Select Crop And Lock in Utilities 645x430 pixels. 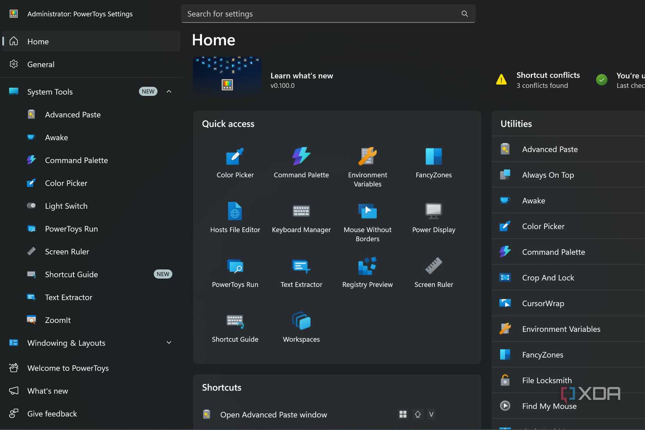click(x=568, y=278)
